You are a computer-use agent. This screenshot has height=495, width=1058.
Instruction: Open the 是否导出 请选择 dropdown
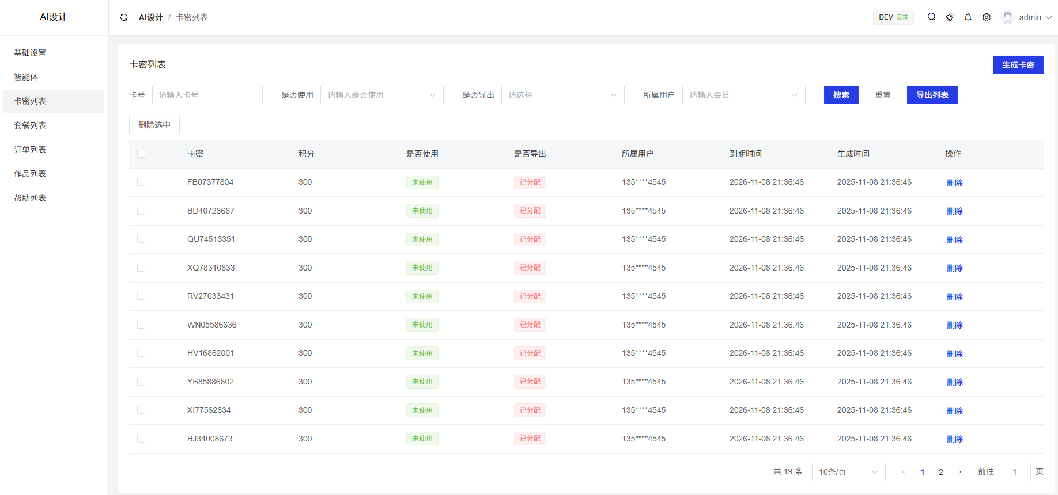click(562, 95)
